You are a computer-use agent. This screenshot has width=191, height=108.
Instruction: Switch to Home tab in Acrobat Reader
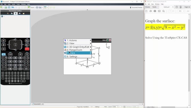click(x=148, y=7)
